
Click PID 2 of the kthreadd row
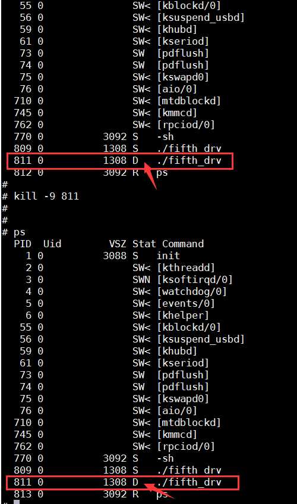pos(29,267)
